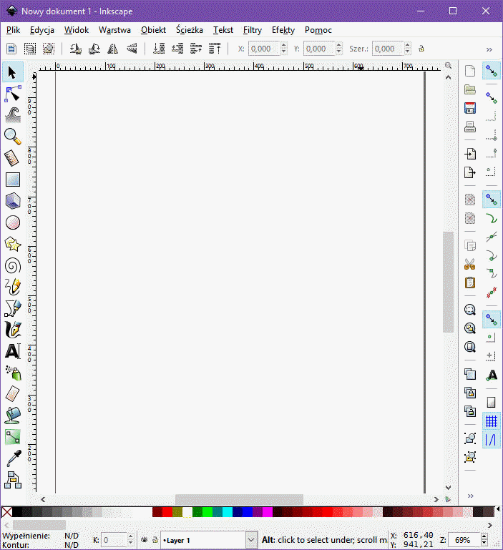Image resolution: width=503 pixels, height=550 pixels.
Task: Select the Node editing tool
Action: [13, 93]
